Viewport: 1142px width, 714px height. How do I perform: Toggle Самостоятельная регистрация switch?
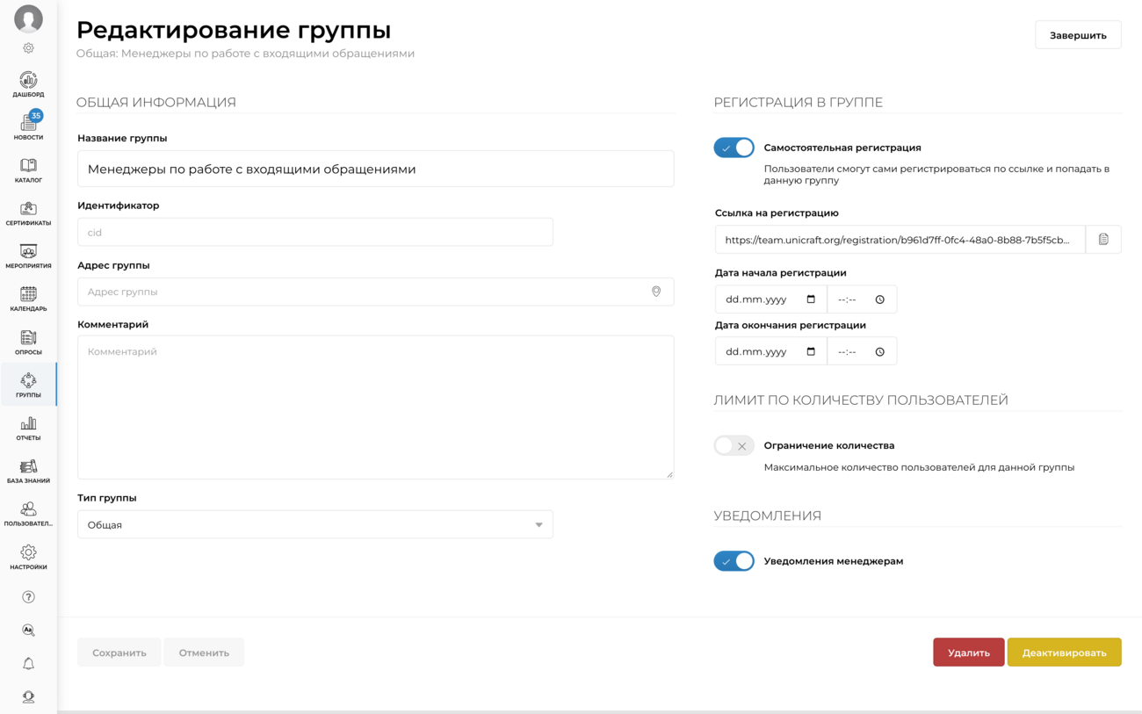tap(734, 148)
